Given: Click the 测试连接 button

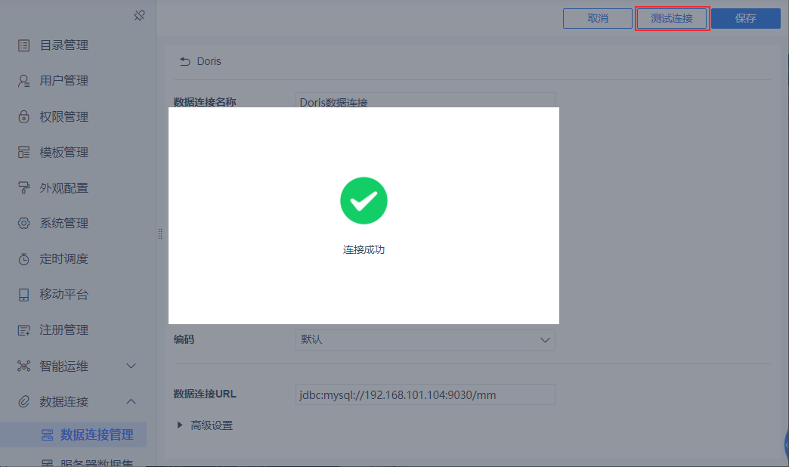Looking at the screenshot, I should click(x=672, y=18).
